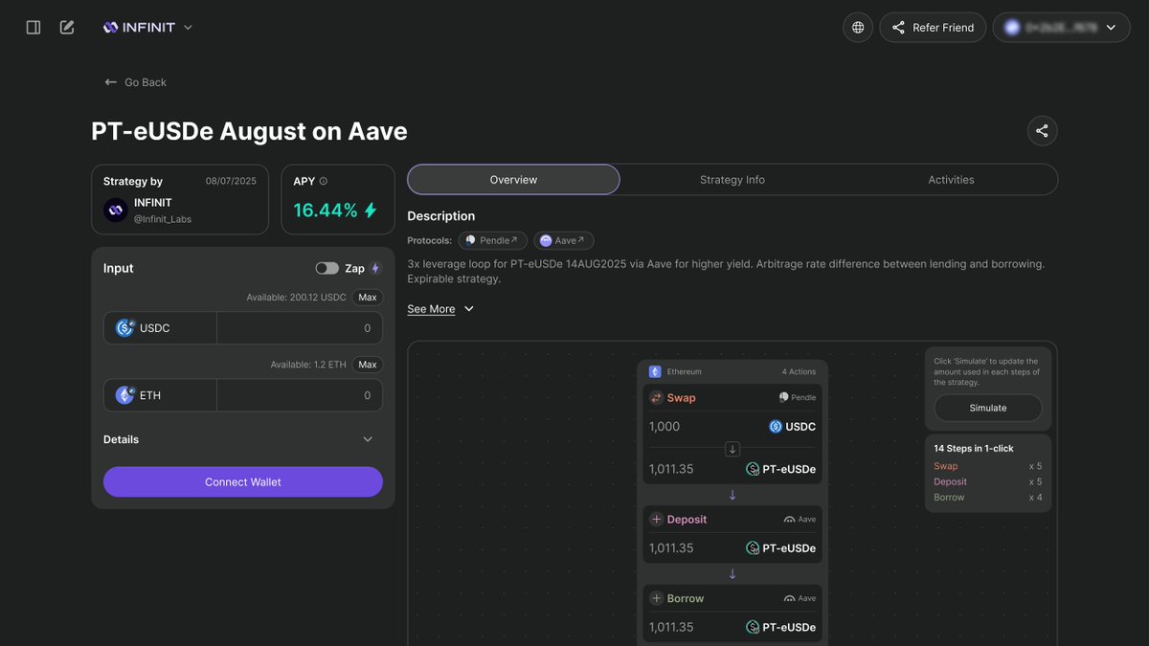The width and height of the screenshot is (1149, 646).
Task: Click PT-eUSDe token icon in Borrow step
Action: click(x=753, y=628)
